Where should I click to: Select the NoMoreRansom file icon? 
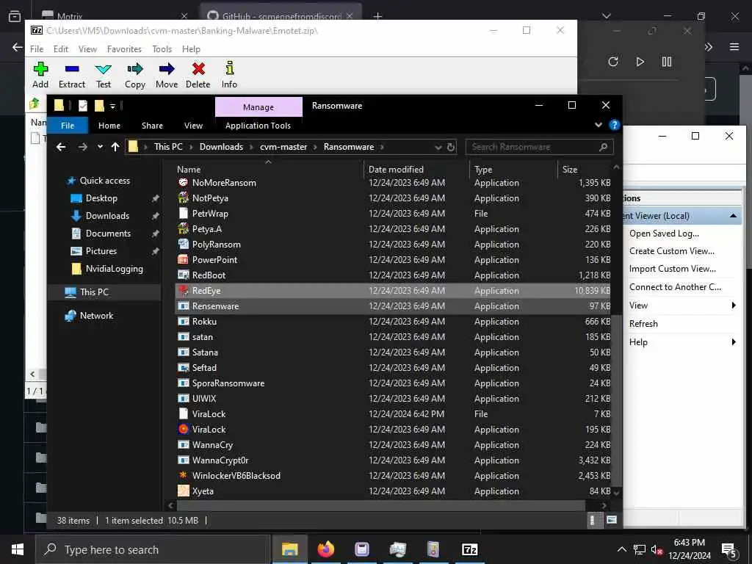point(183,183)
